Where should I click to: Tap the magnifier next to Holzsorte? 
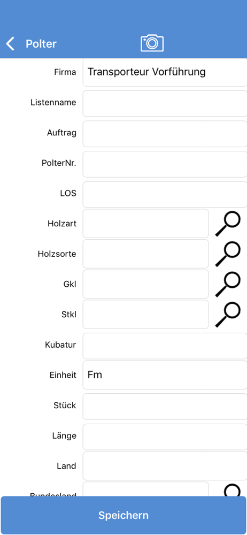coord(228,254)
